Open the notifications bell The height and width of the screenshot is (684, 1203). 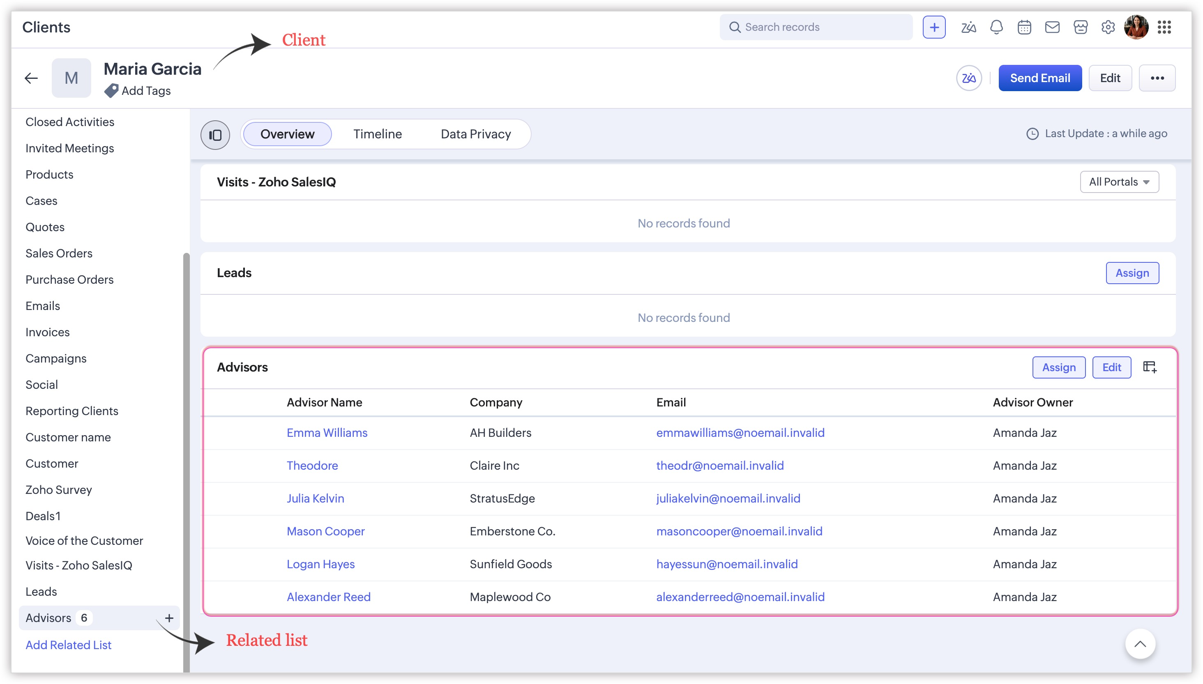[x=996, y=27]
